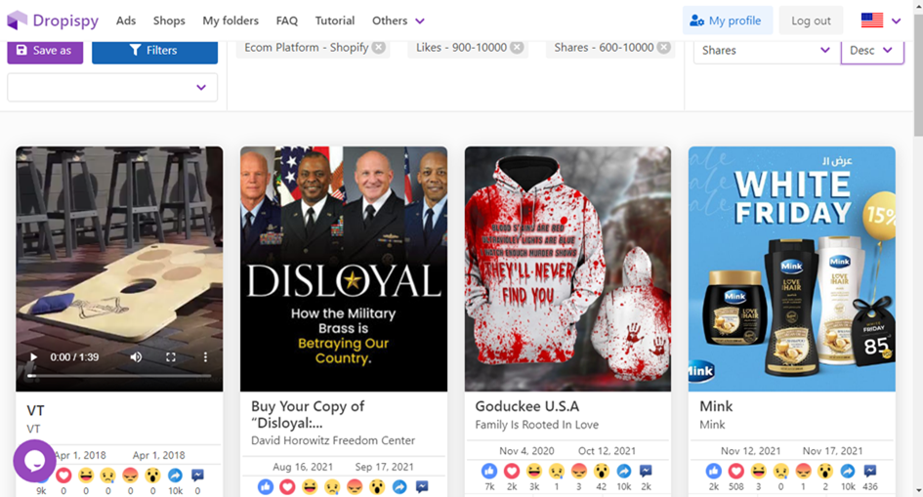Click the share icon on Mink card
Screen dimensions: 923x497
(x=848, y=471)
